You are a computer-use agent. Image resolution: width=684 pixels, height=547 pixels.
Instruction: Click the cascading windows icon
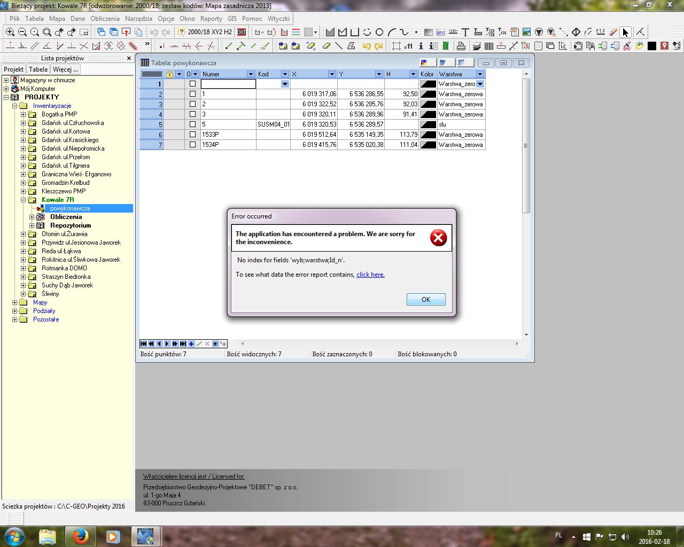point(101,32)
